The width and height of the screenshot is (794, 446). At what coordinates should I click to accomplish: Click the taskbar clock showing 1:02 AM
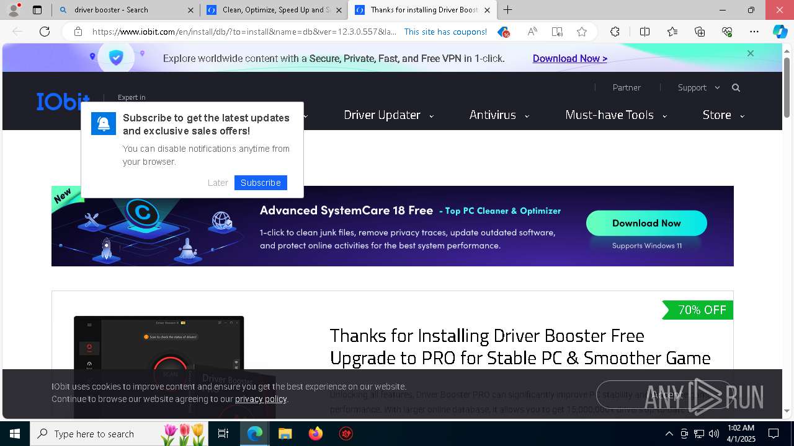click(x=741, y=434)
